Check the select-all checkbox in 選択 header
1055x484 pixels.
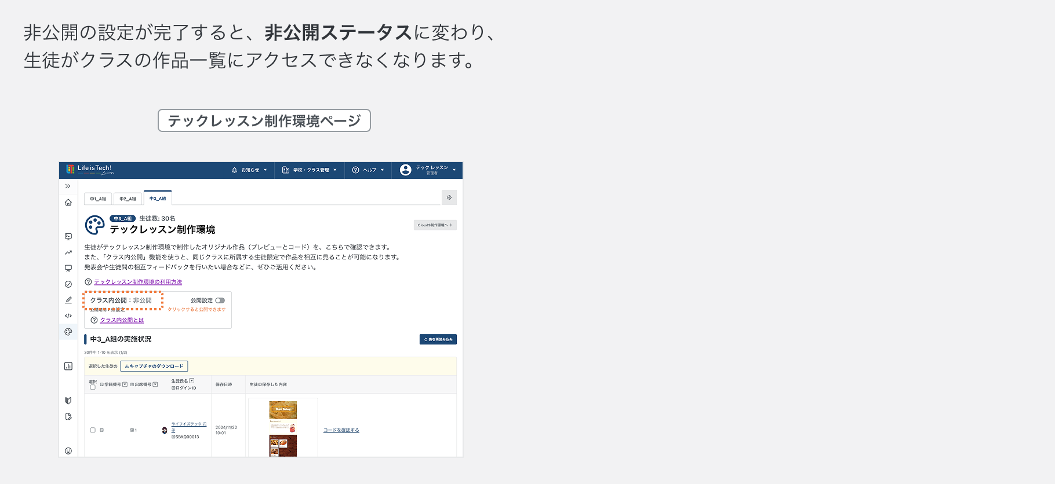[93, 387]
